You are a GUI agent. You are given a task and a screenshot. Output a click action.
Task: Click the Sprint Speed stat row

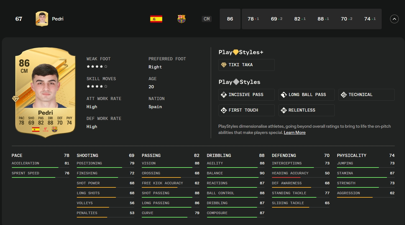(40, 174)
